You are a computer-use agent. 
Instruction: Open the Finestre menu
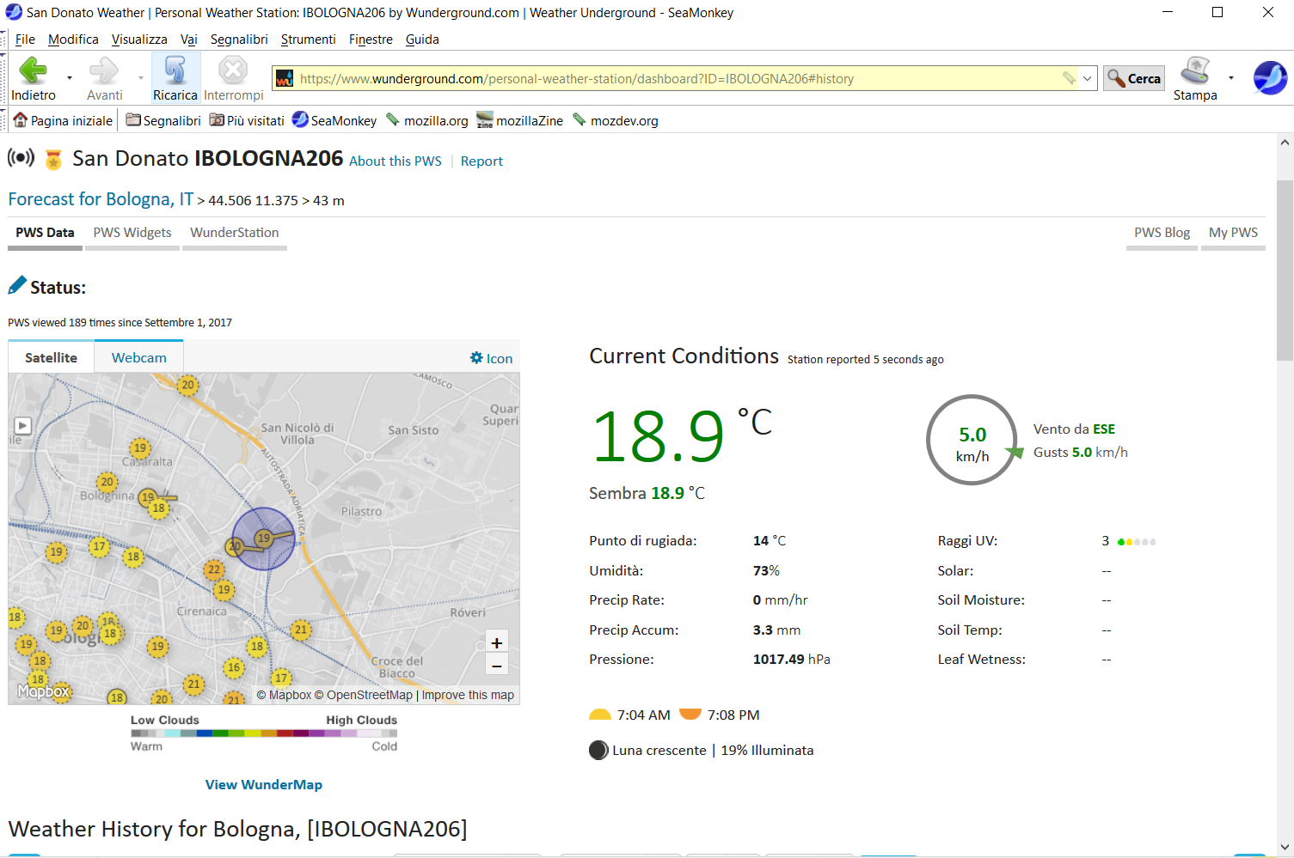point(371,40)
